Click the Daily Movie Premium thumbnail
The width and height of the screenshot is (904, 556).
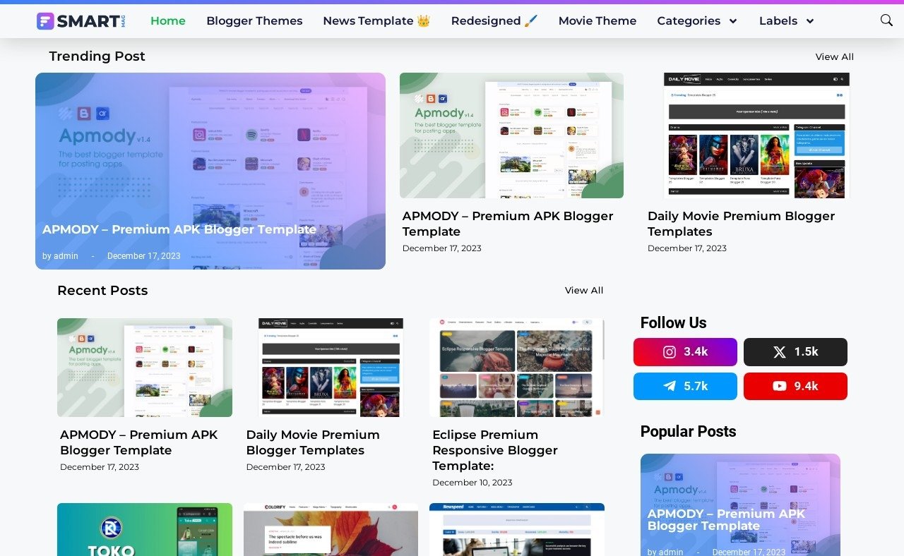(x=330, y=367)
